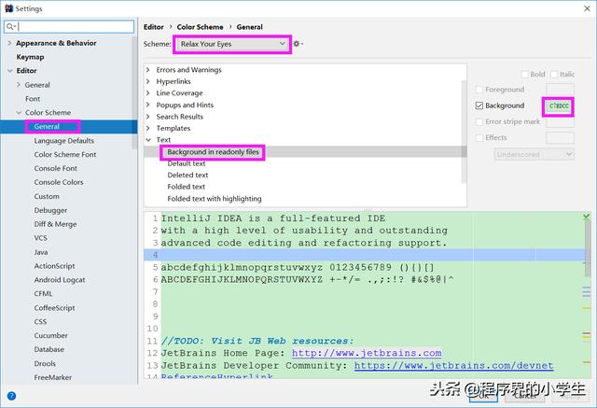Click the http://www.jetbrains.com preview link
Screen dimensions: 597x408
pyautogui.click(x=367, y=353)
